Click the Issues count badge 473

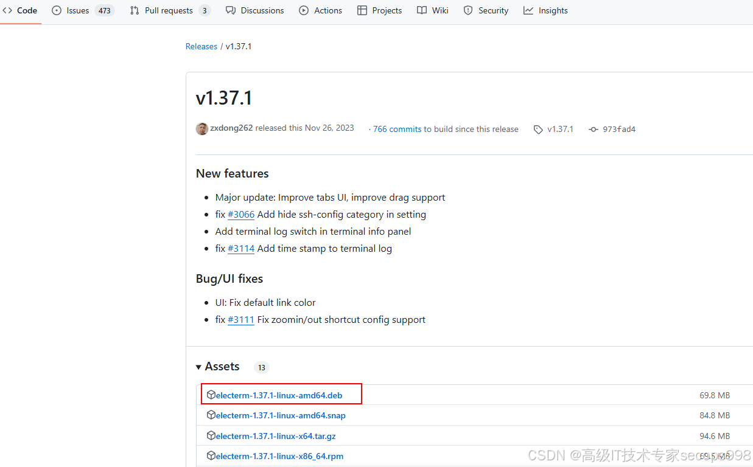click(x=105, y=10)
